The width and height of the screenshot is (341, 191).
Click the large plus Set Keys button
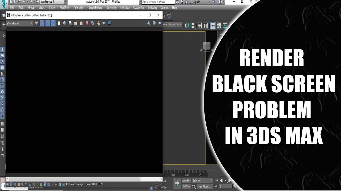pos(177,183)
